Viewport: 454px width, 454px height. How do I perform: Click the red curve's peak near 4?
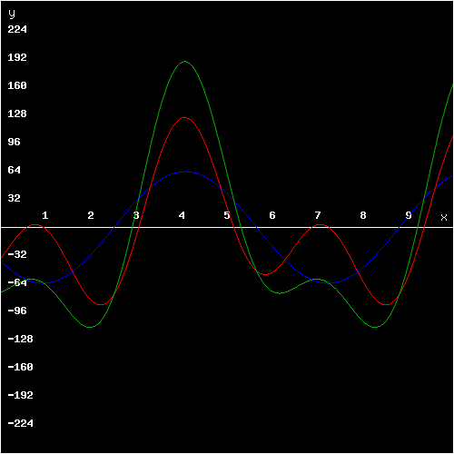pos(184,117)
